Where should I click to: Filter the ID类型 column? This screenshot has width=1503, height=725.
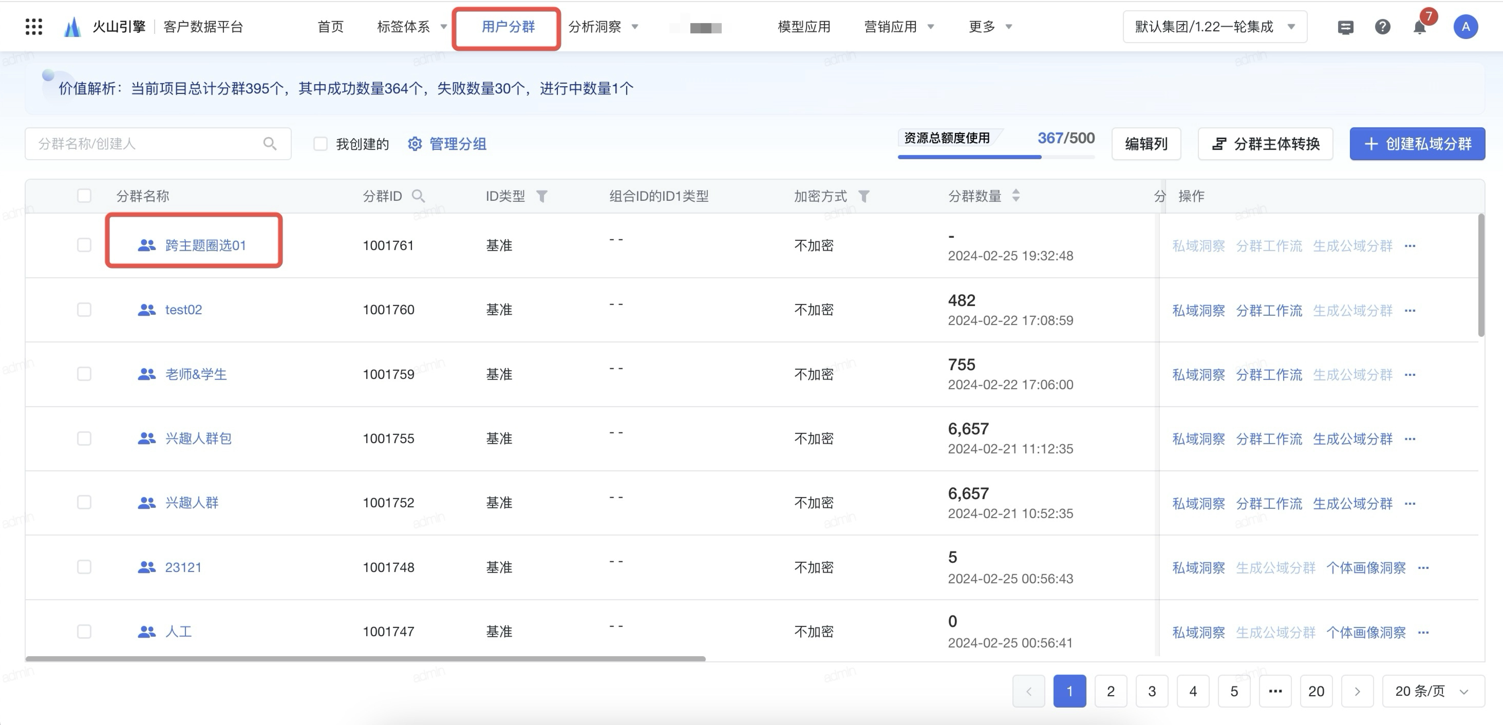[x=541, y=196]
